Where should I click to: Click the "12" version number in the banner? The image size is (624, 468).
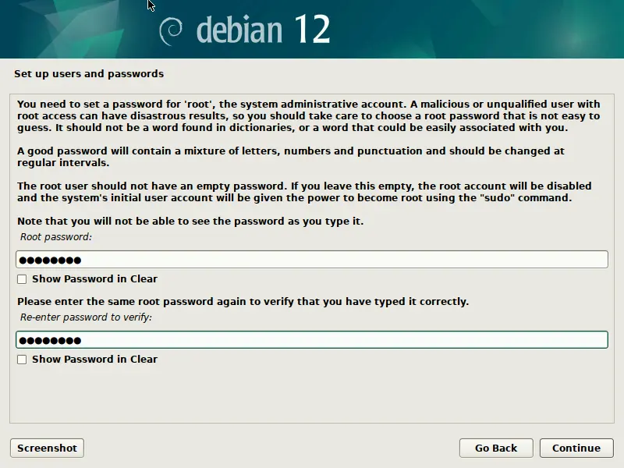point(310,30)
